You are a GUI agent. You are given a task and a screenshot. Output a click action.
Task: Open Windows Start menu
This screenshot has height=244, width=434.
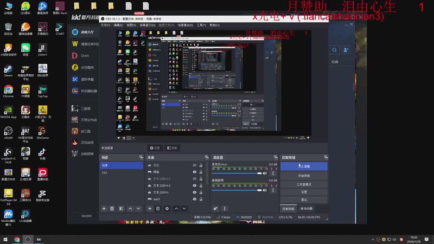[x=5, y=239]
